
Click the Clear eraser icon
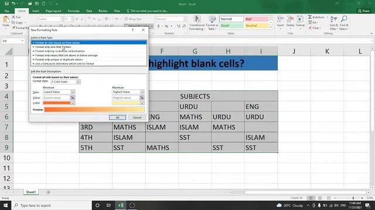click(310, 28)
